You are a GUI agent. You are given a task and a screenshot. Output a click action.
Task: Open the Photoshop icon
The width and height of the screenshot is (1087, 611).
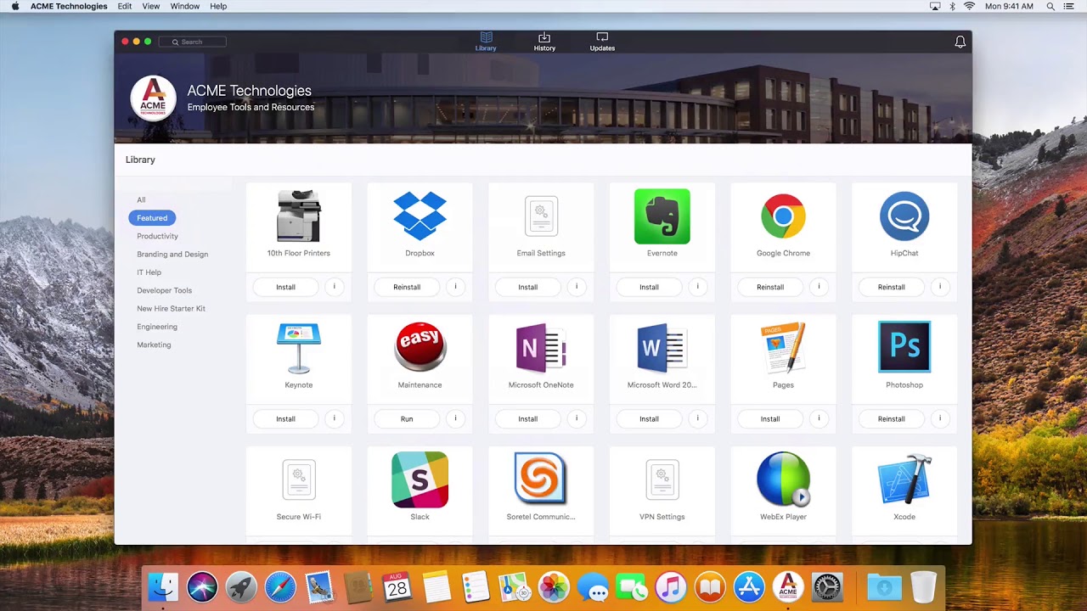(904, 346)
